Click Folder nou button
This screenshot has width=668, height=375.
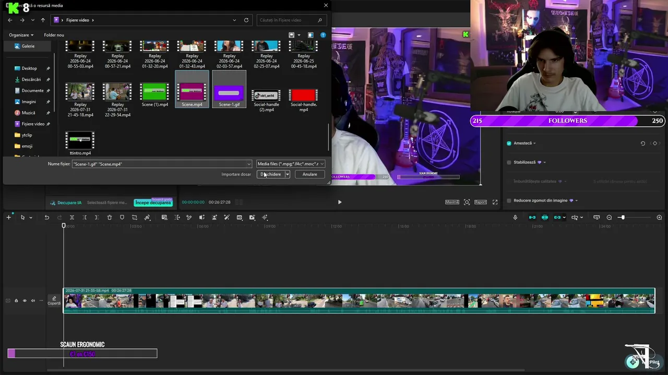click(54, 35)
